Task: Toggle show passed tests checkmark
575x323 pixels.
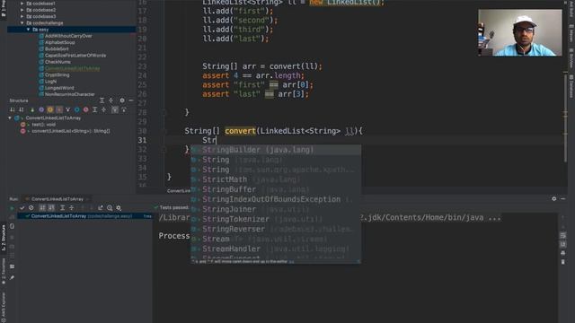Action: tap(22, 207)
